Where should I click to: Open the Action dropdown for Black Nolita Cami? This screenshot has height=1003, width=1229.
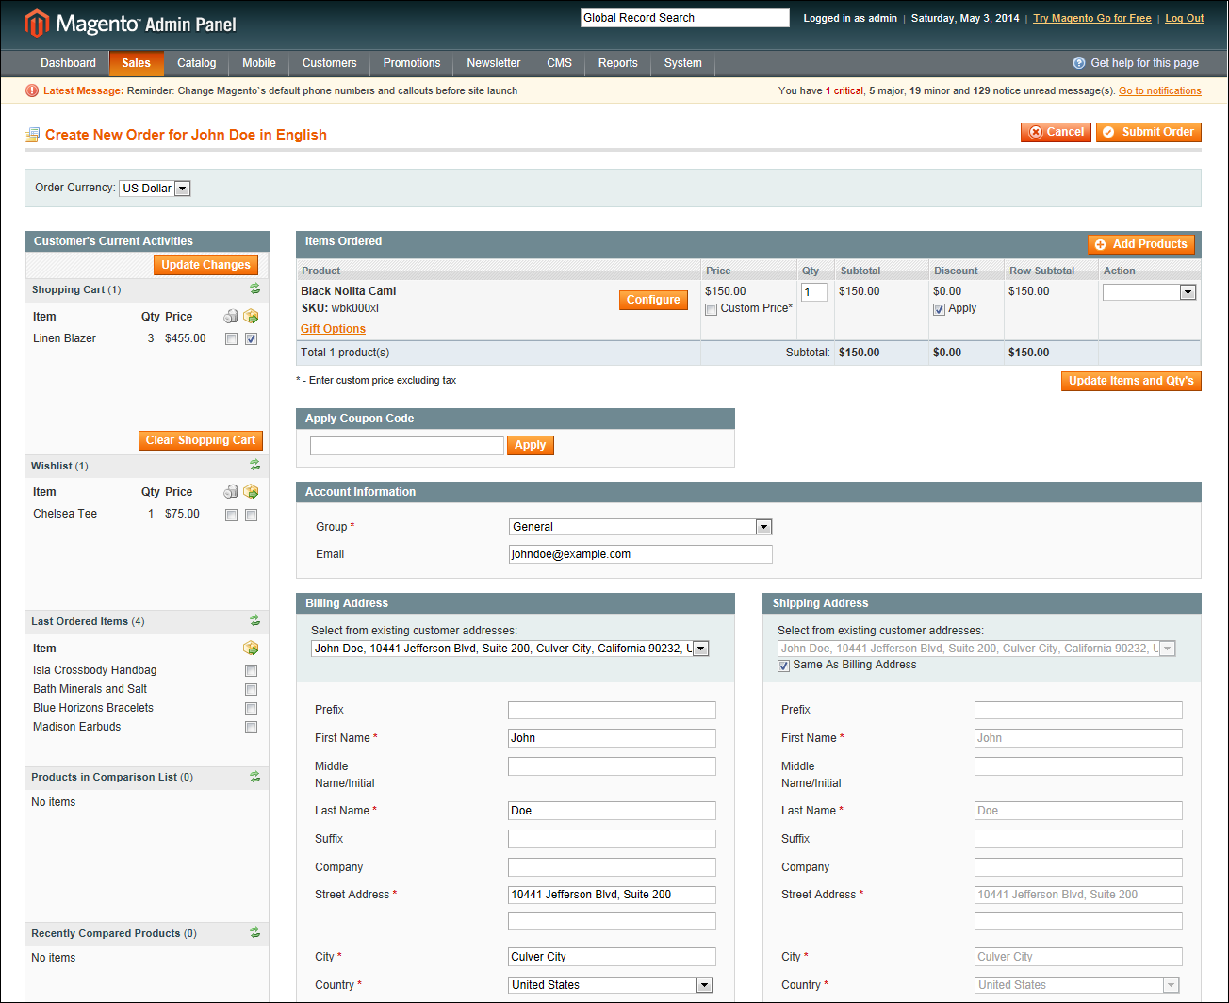point(1150,292)
